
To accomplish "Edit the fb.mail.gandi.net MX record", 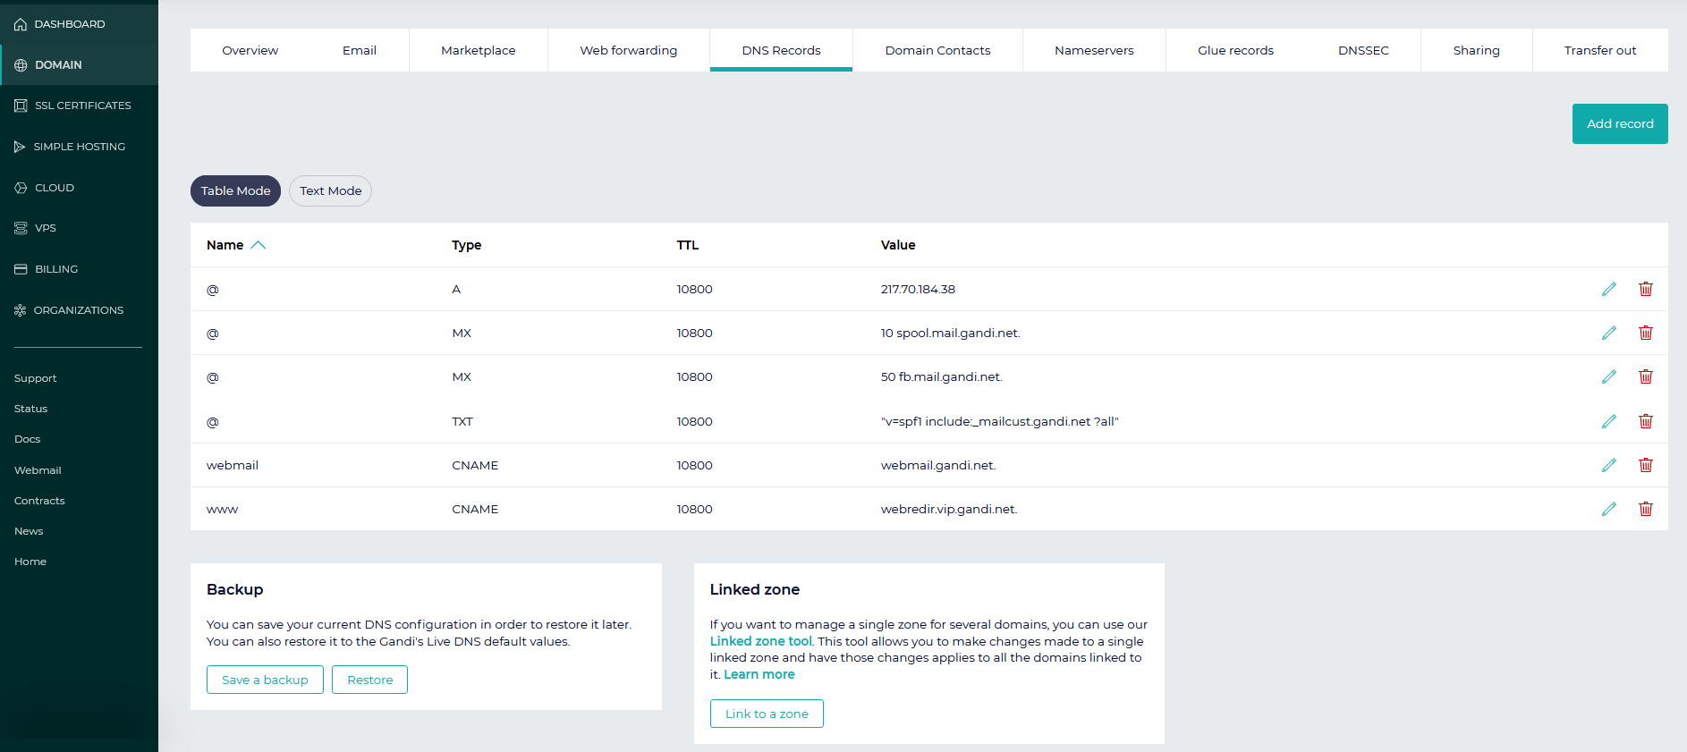I will coord(1608,376).
